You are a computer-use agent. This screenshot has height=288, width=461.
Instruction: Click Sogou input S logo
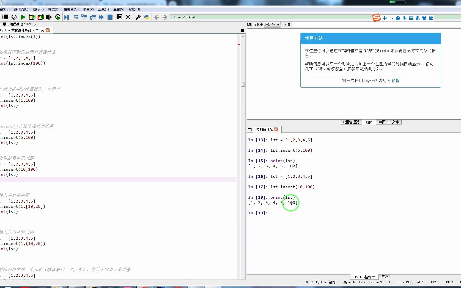click(376, 18)
